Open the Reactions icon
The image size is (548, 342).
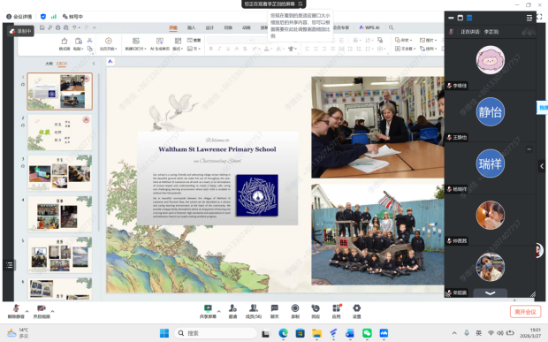[x=316, y=311]
